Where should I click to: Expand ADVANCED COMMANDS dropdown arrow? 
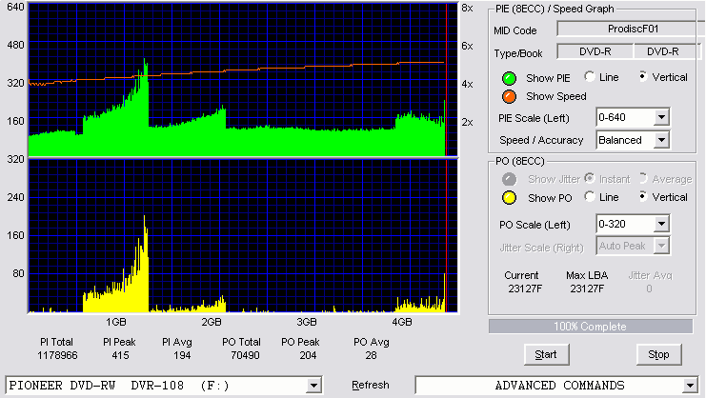pos(690,386)
